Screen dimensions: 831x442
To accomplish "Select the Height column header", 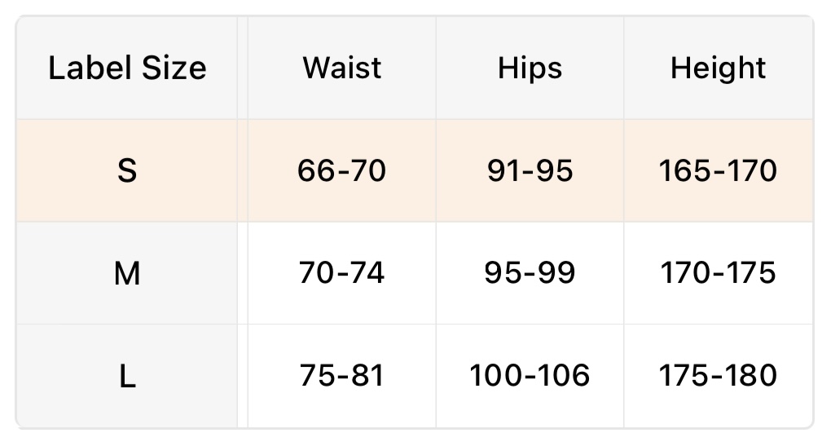I will 718,68.
